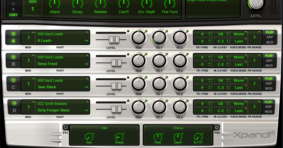Select part D letter button
The width and height of the screenshot is (283, 148).
(x=14, y=110)
